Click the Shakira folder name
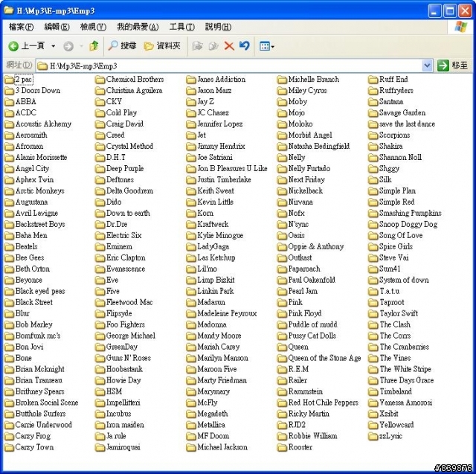This screenshot has width=476, height=474. 391,147
